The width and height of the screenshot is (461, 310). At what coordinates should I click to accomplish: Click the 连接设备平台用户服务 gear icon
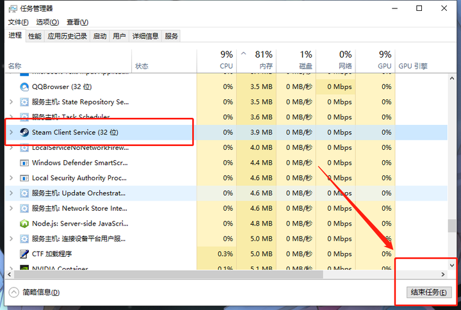(x=24, y=239)
